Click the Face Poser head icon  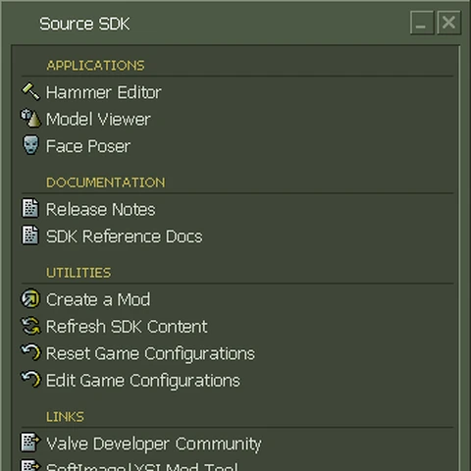[x=30, y=145]
